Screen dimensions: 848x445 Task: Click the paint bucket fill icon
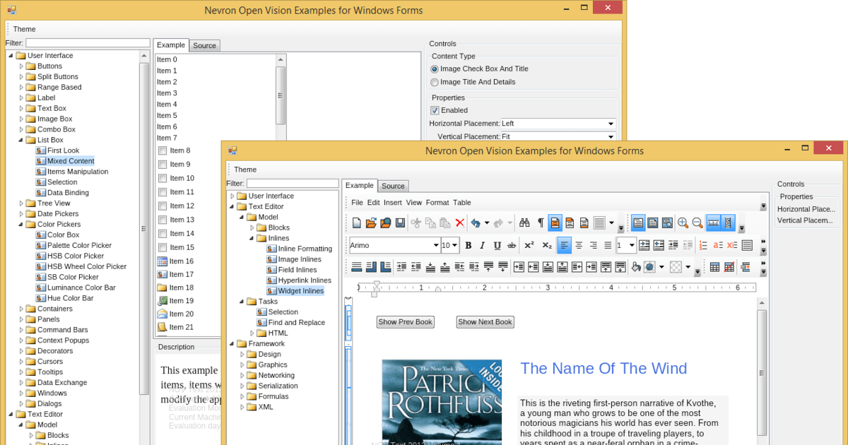coord(636,267)
